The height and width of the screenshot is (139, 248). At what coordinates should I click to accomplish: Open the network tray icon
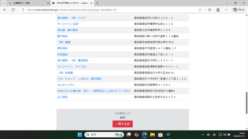[x=220, y=135]
